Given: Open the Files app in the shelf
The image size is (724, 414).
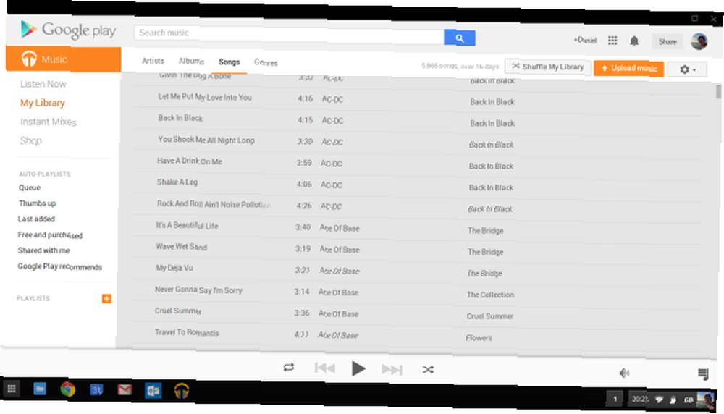Looking at the screenshot, I should click(x=40, y=389).
